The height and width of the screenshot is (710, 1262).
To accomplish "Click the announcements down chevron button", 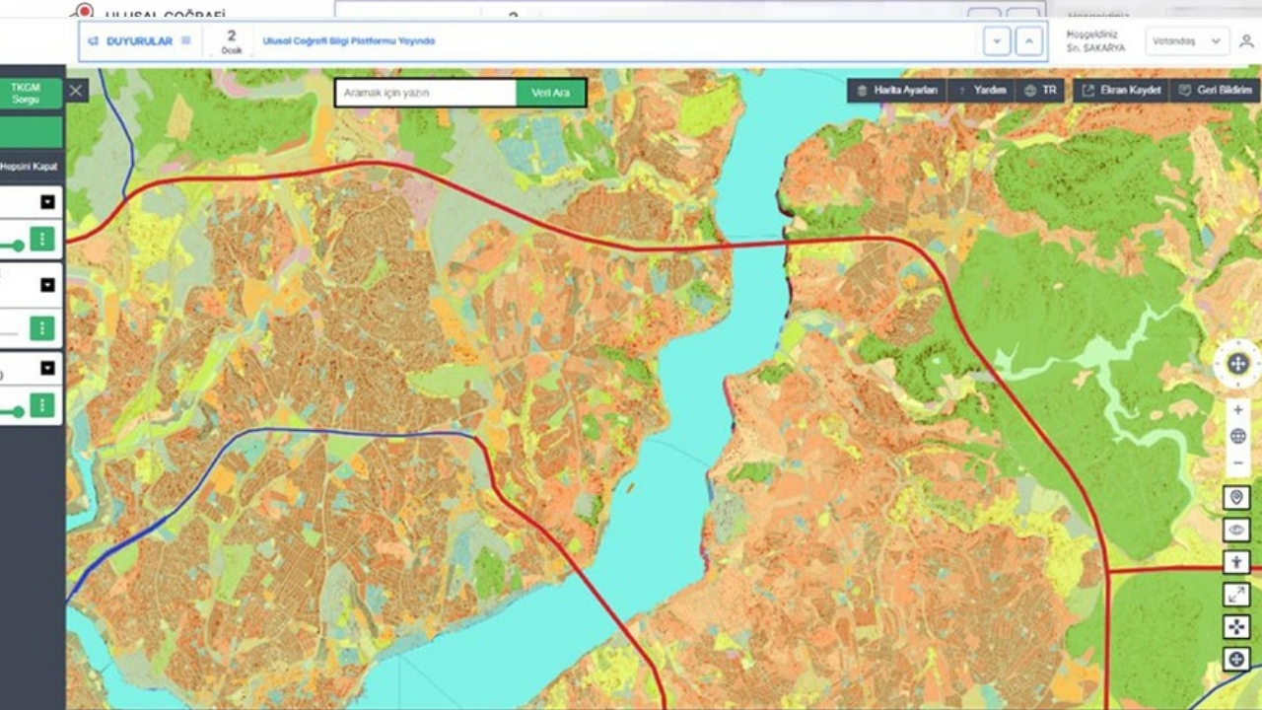I will click(x=997, y=41).
